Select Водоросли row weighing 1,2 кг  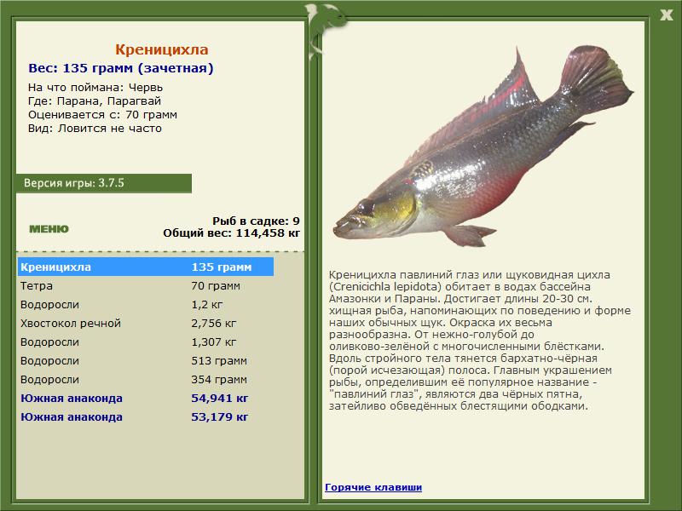click(146, 305)
